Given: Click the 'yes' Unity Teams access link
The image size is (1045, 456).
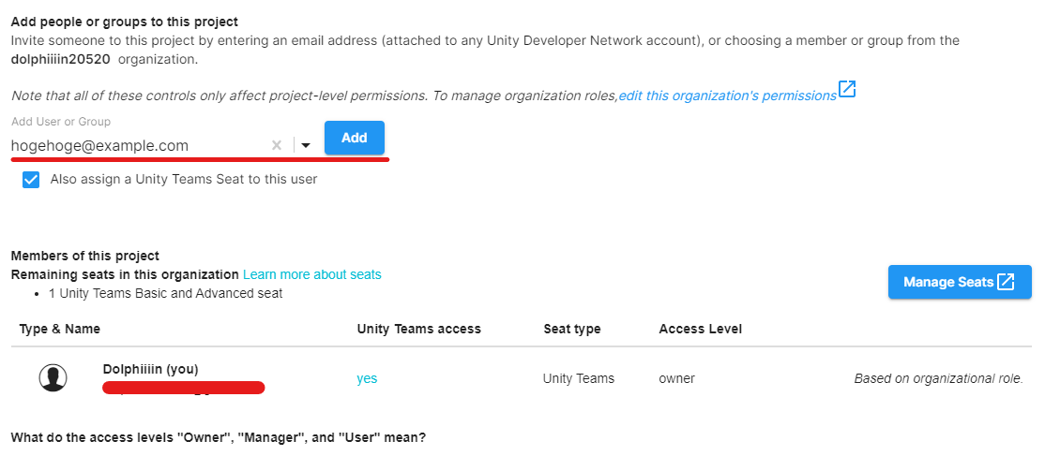Looking at the screenshot, I should pyautogui.click(x=367, y=379).
